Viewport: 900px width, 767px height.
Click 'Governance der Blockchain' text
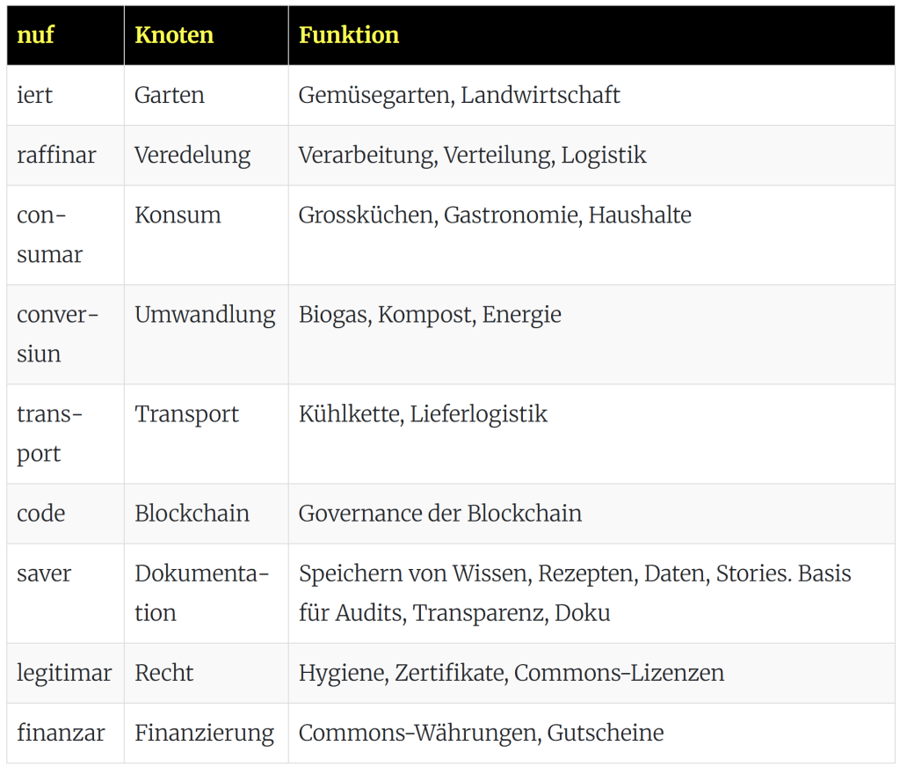coord(439,514)
